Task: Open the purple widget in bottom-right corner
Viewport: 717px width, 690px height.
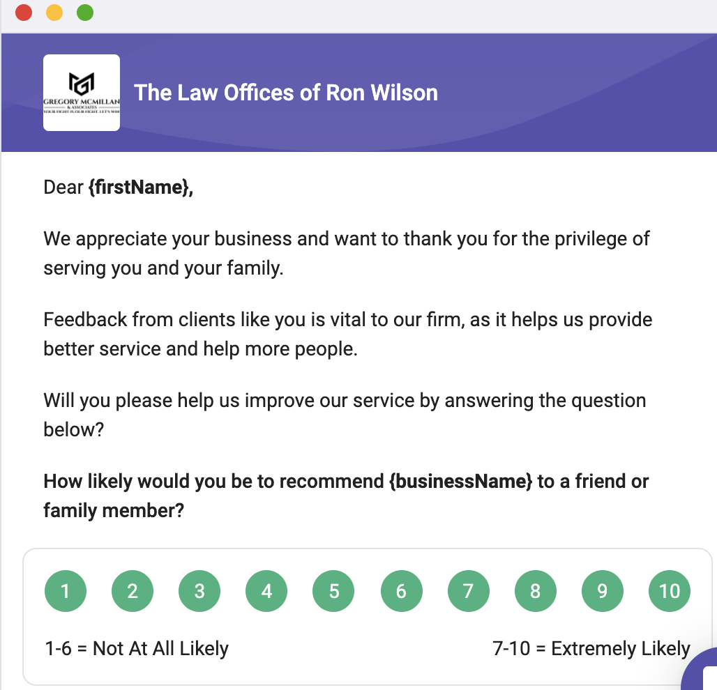Action: click(701, 673)
